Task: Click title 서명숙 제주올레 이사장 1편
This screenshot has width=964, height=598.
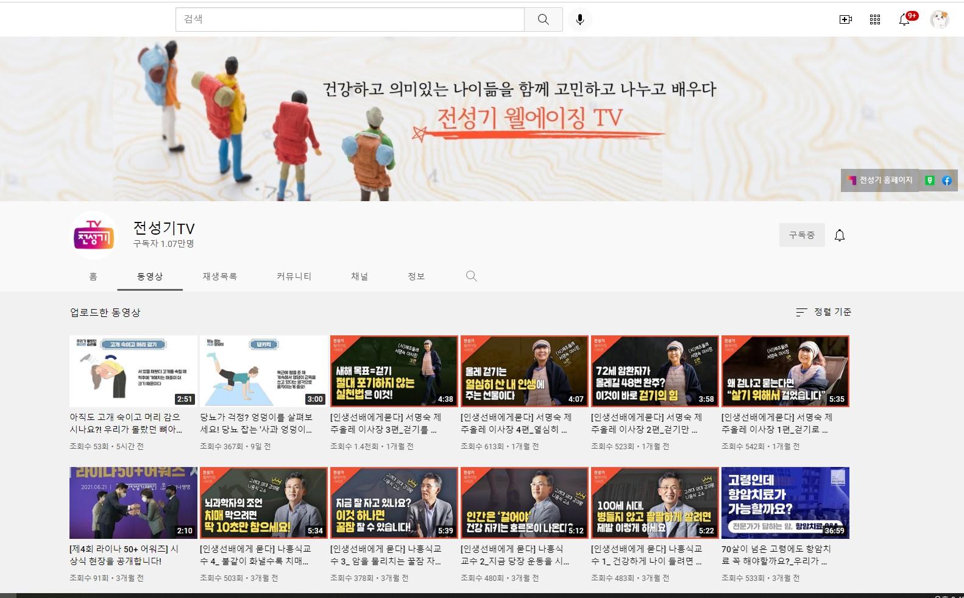Action: [x=777, y=423]
